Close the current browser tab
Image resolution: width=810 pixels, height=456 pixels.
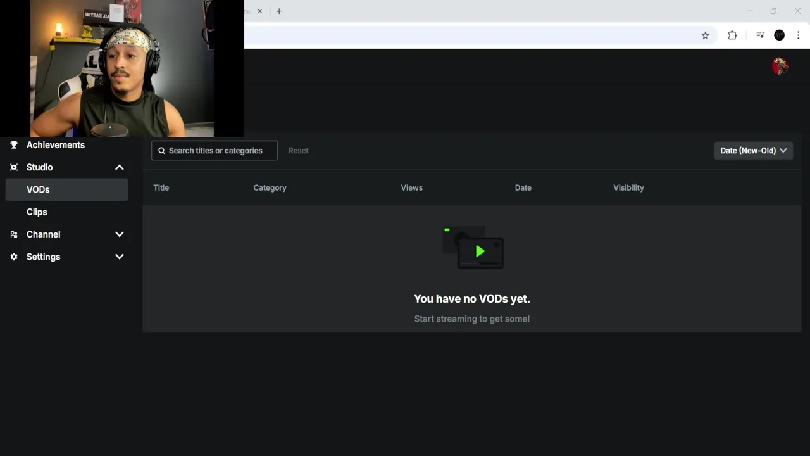point(259,11)
